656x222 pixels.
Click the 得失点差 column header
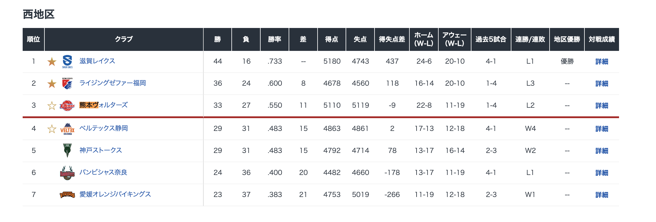[392, 39]
